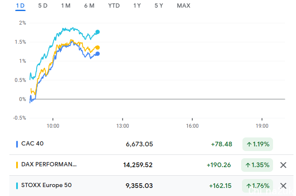Image resolution: width=296 pixels, height=196 pixels.
Task: Click the CAC 40 up 1.19% badge
Action: (x=258, y=144)
